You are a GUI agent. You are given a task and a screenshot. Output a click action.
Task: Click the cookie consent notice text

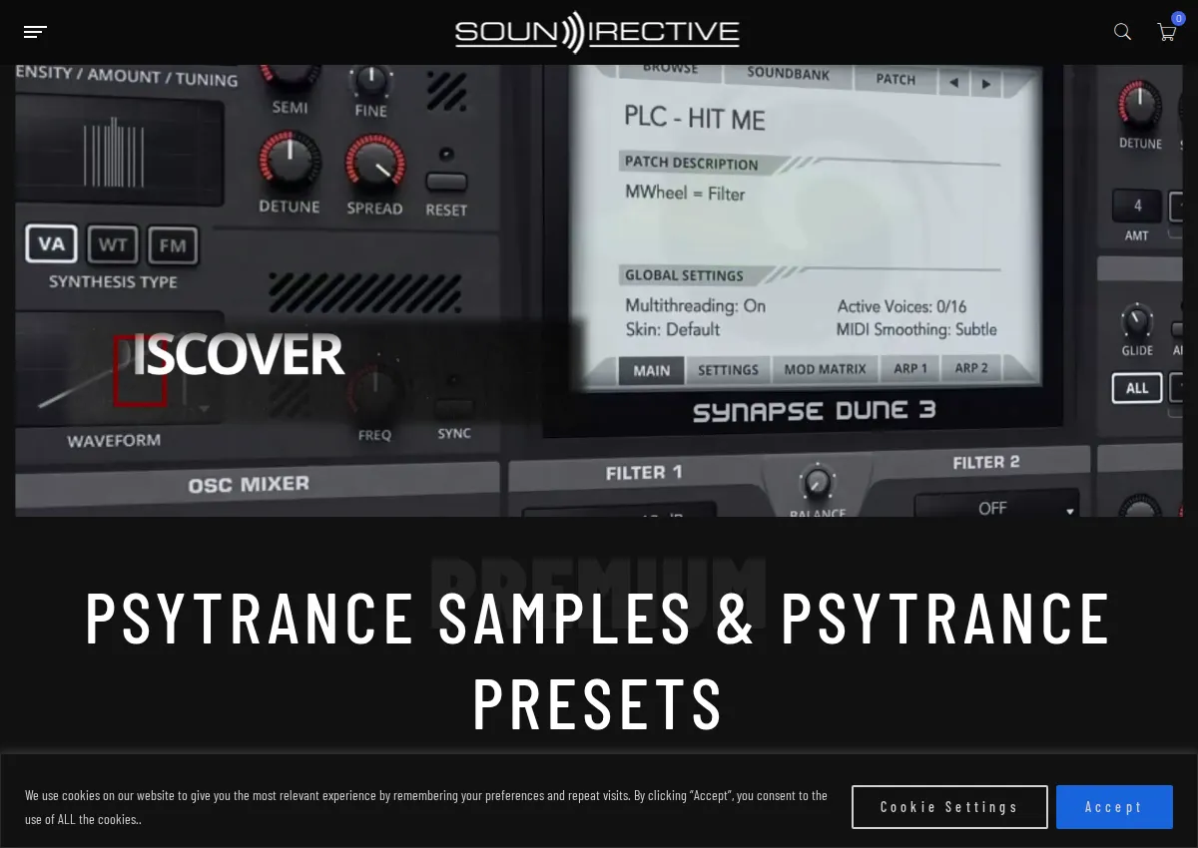pos(426,807)
